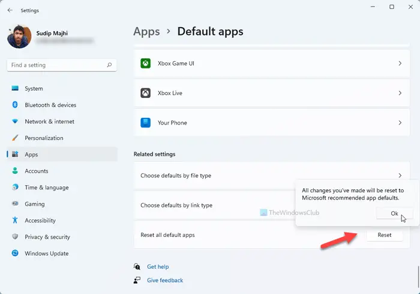Click the System monitor icon in sidebar
The image size is (420, 294).
click(x=15, y=88)
